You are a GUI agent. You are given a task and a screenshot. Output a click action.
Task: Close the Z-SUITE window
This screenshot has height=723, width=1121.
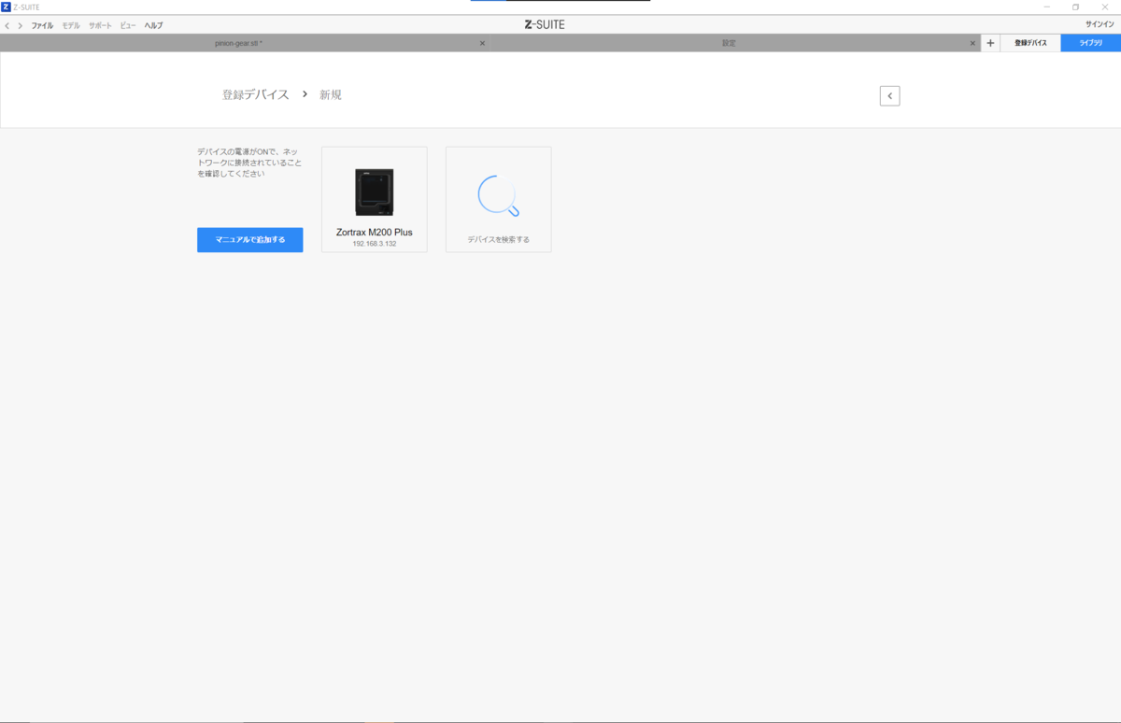1105,7
